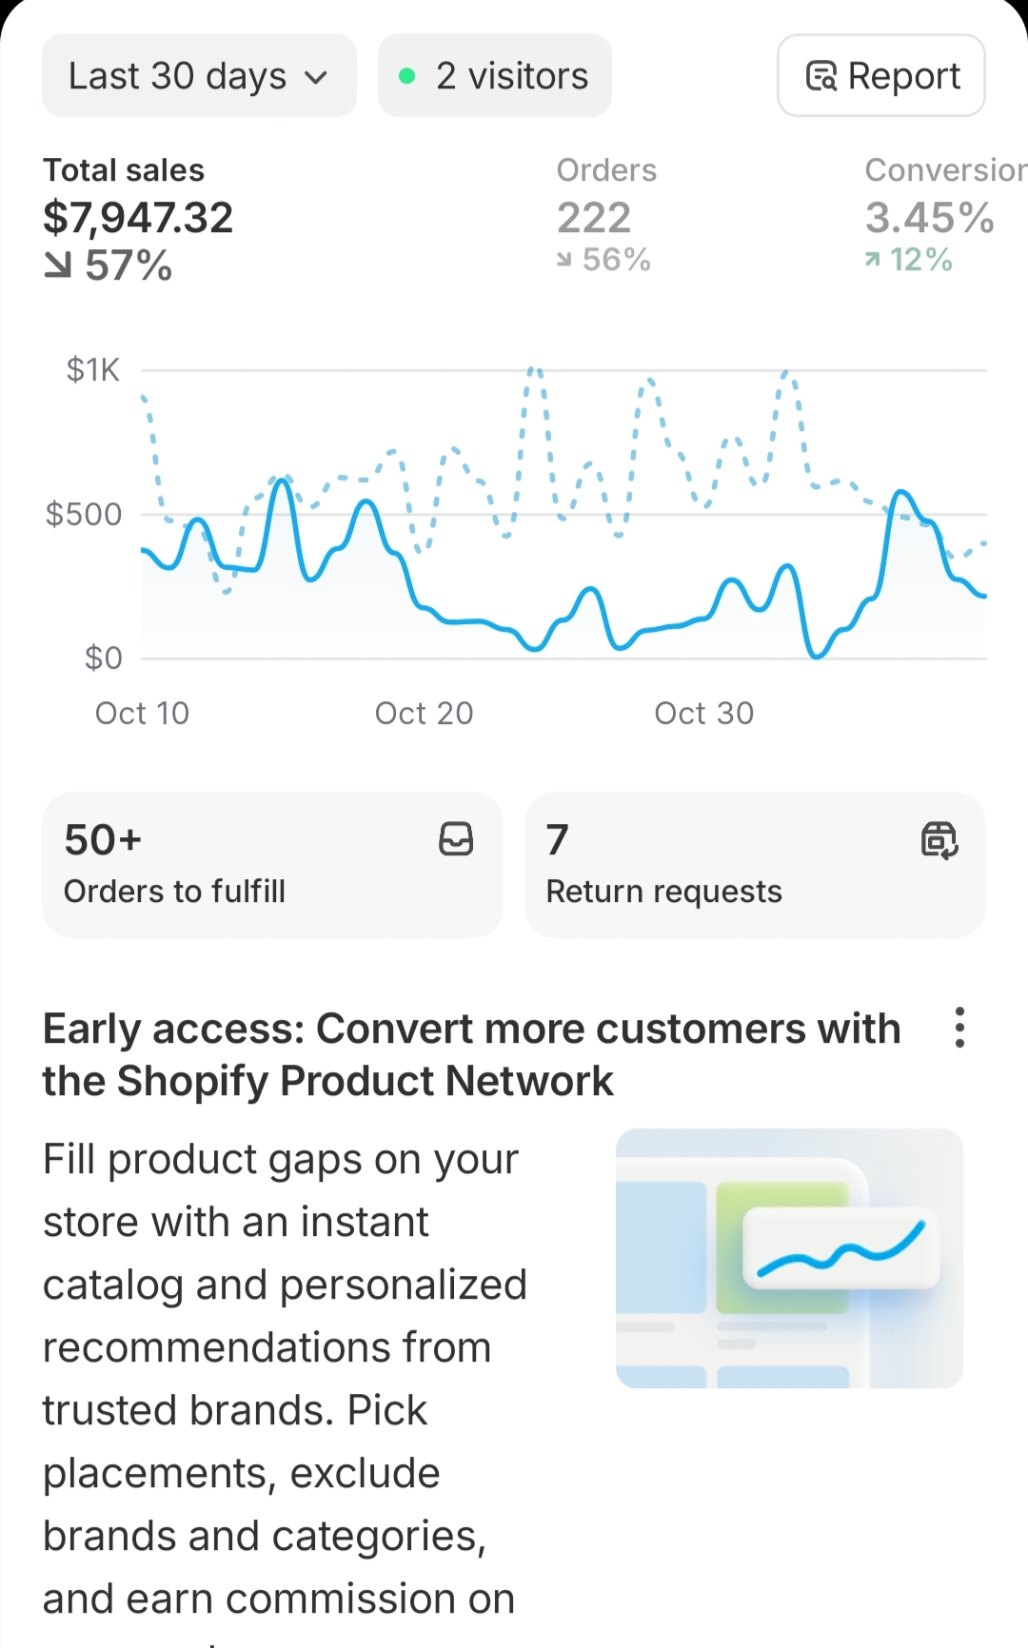Click the Orders 56% decrease arrow
This screenshot has height=1648, width=1028.
click(x=564, y=260)
